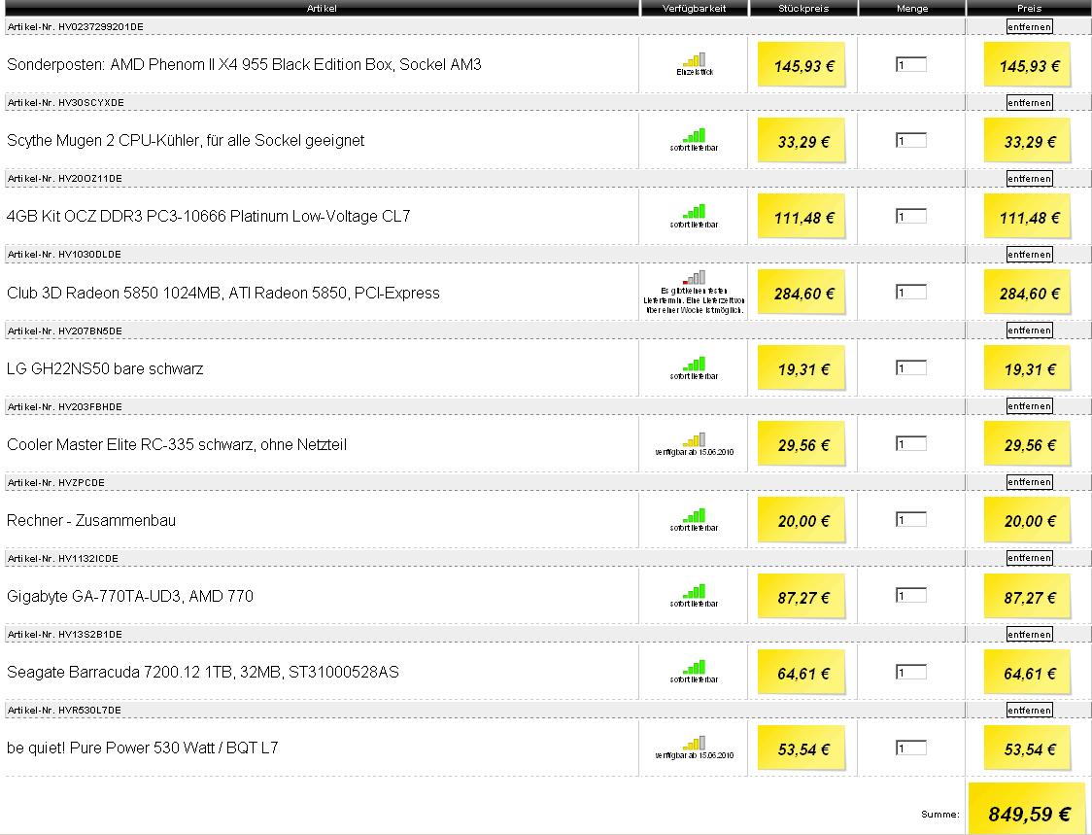Focus quantity field for OCZ DDR3 Kit
This screenshot has width=1092, height=835.
click(x=911, y=217)
